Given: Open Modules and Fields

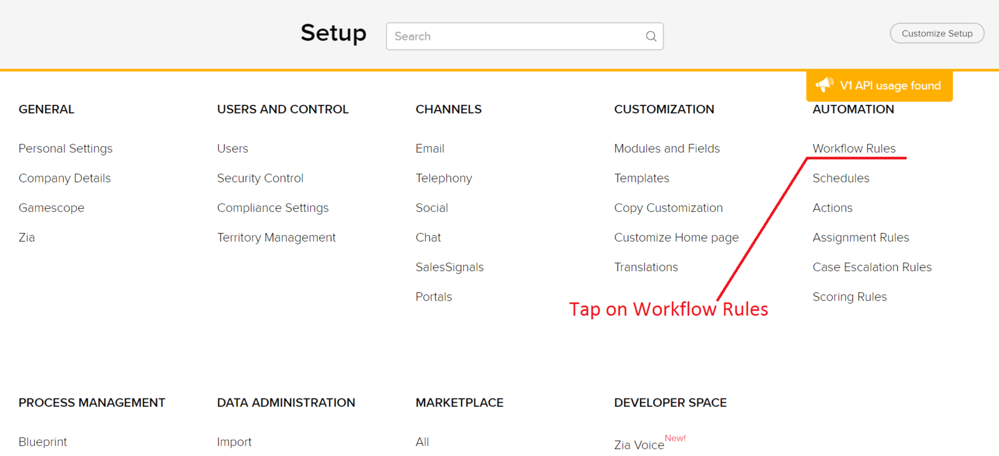Looking at the screenshot, I should pyautogui.click(x=667, y=149).
